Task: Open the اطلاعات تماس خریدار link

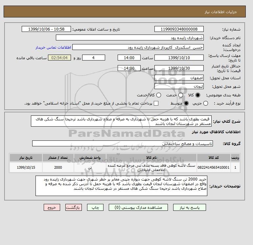Action: (53, 47)
